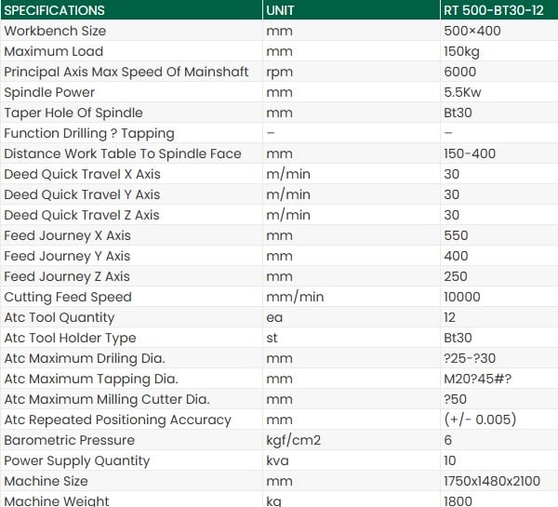The height and width of the screenshot is (507, 558).
Task: Select the Spindle Power row label
Action: [49, 93]
